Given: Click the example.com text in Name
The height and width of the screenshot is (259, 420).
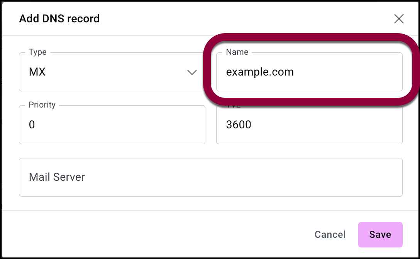Looking at the screenshot, I should point(260,72).
